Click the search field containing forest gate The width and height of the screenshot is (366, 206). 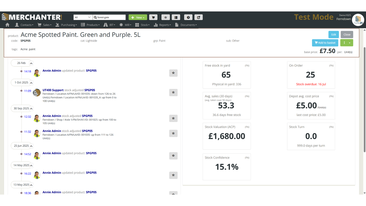click(x=109, y=17)
